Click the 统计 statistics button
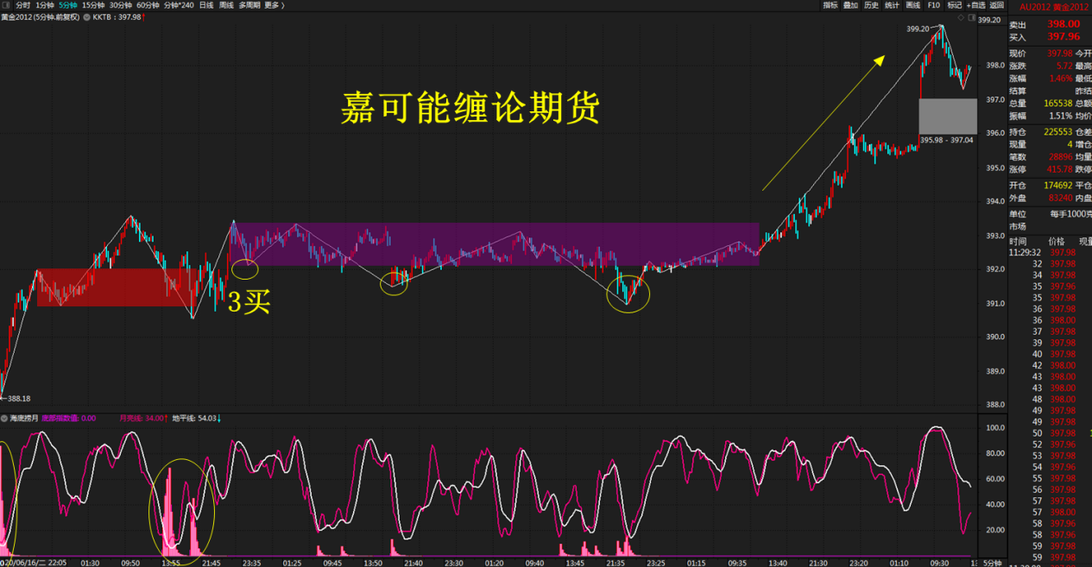 click(892, 5)
